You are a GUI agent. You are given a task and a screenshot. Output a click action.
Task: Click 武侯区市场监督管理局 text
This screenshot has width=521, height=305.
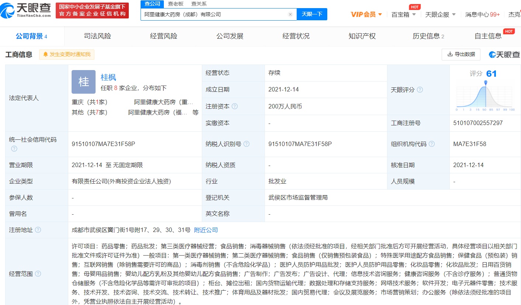(298, 198)
